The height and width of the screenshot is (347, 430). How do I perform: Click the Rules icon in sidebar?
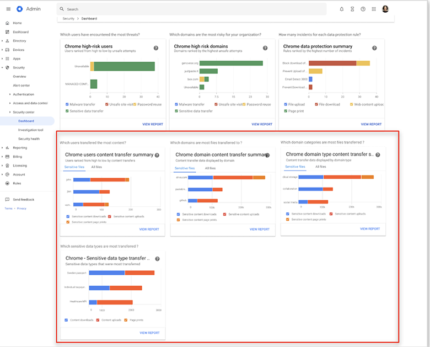click(7, 183)
